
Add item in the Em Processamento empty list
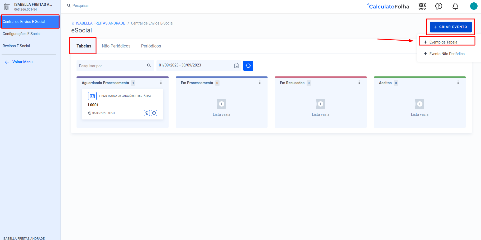pos(222,104)
